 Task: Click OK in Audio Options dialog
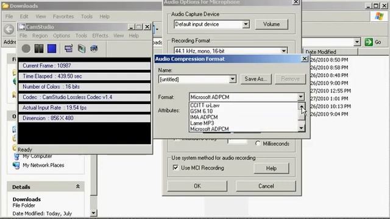(x=197, y=186)
